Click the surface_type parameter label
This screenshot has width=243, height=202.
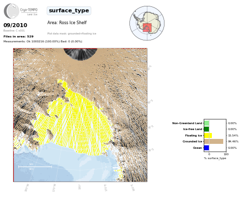click(x=69, y=11)
